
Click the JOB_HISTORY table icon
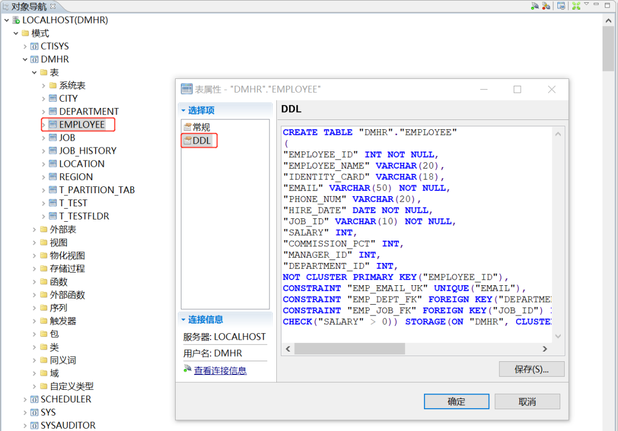tap(53, 150)
